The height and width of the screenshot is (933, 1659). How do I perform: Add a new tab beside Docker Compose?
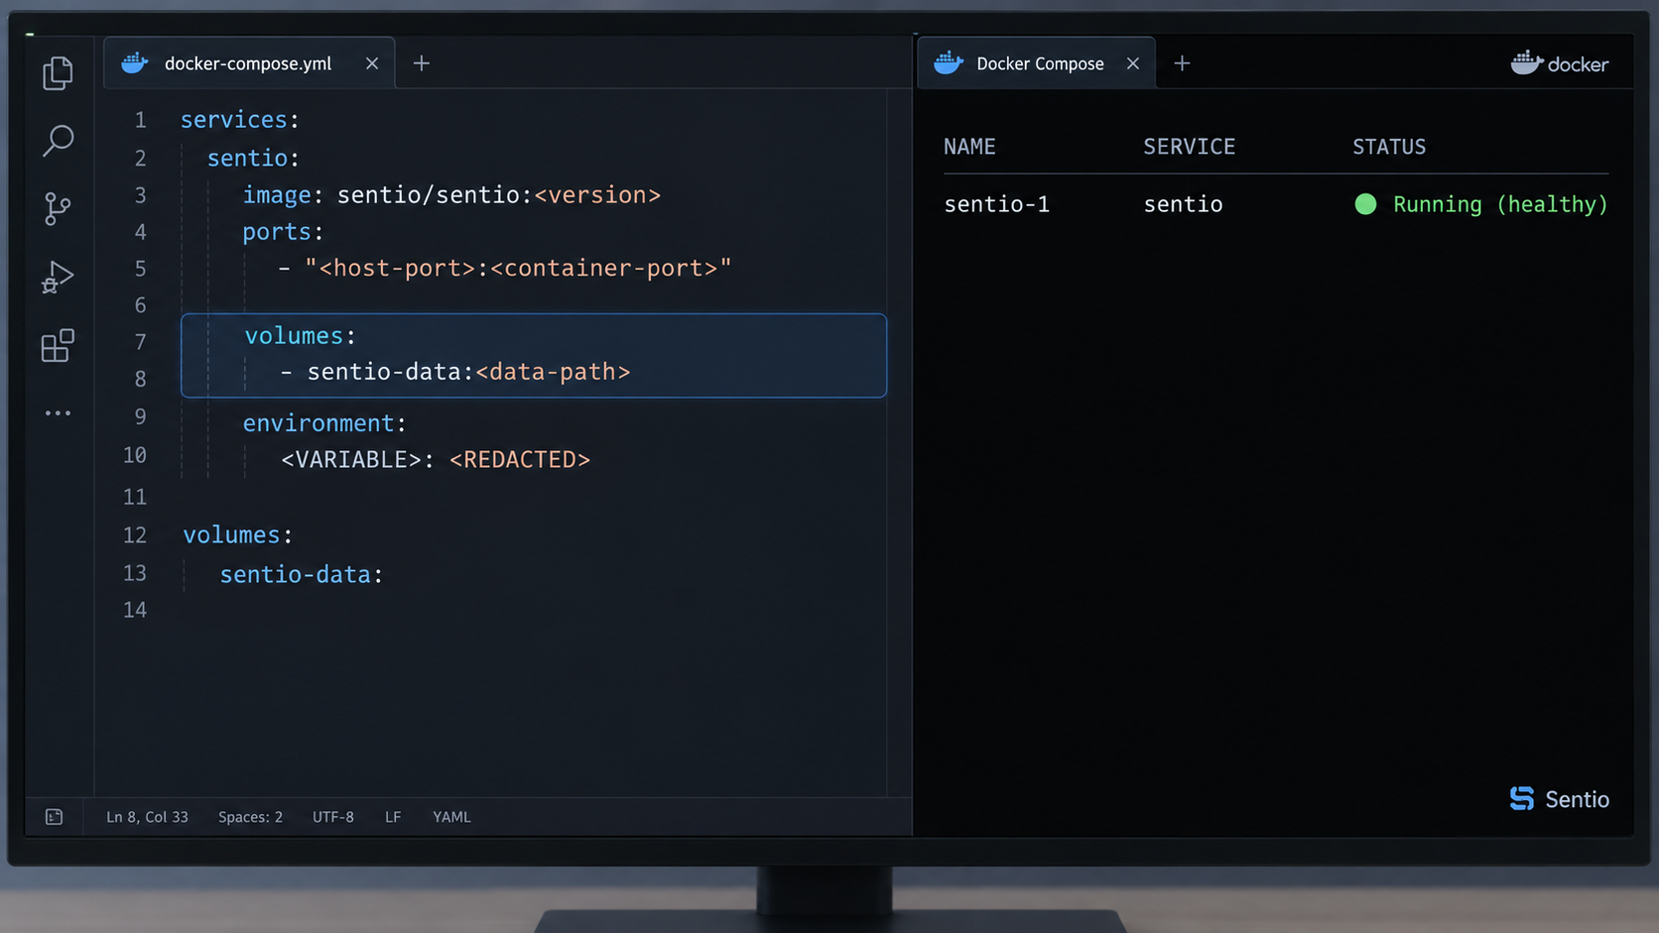pyautogui.click(x=1182, y=63)
